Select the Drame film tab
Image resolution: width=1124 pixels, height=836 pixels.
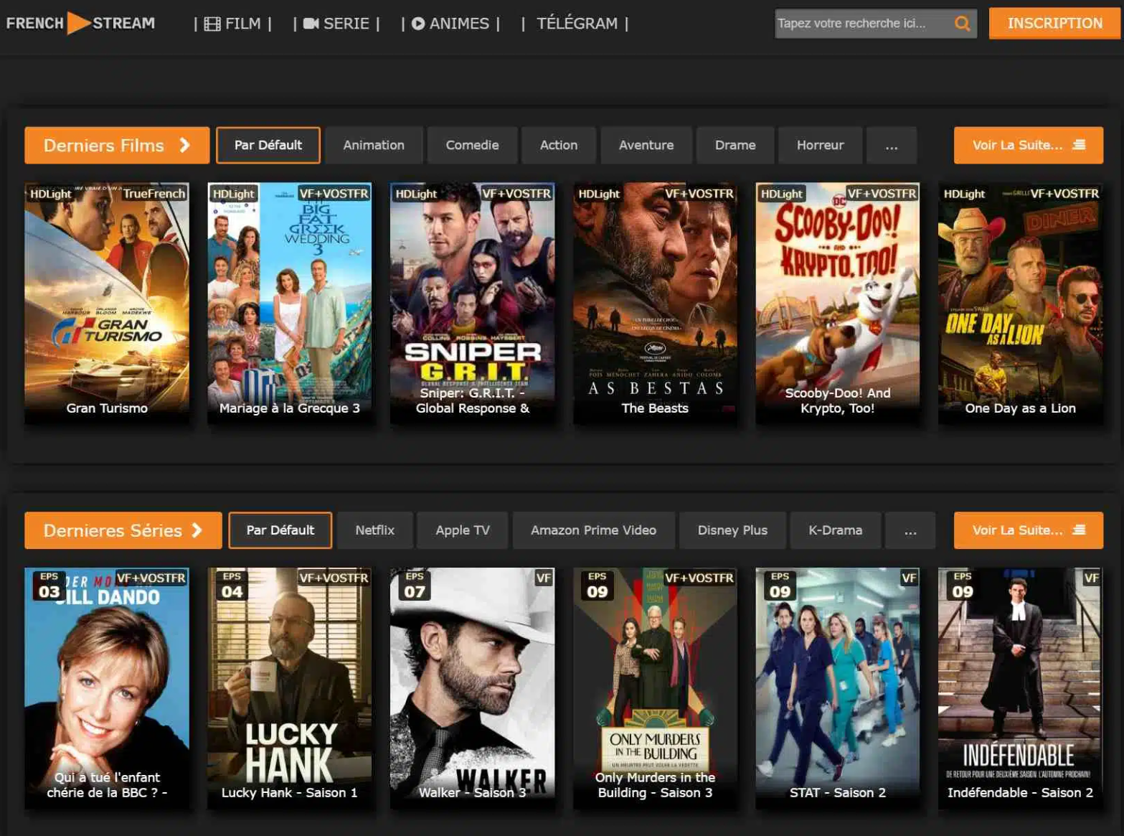[x=735, y=146]
